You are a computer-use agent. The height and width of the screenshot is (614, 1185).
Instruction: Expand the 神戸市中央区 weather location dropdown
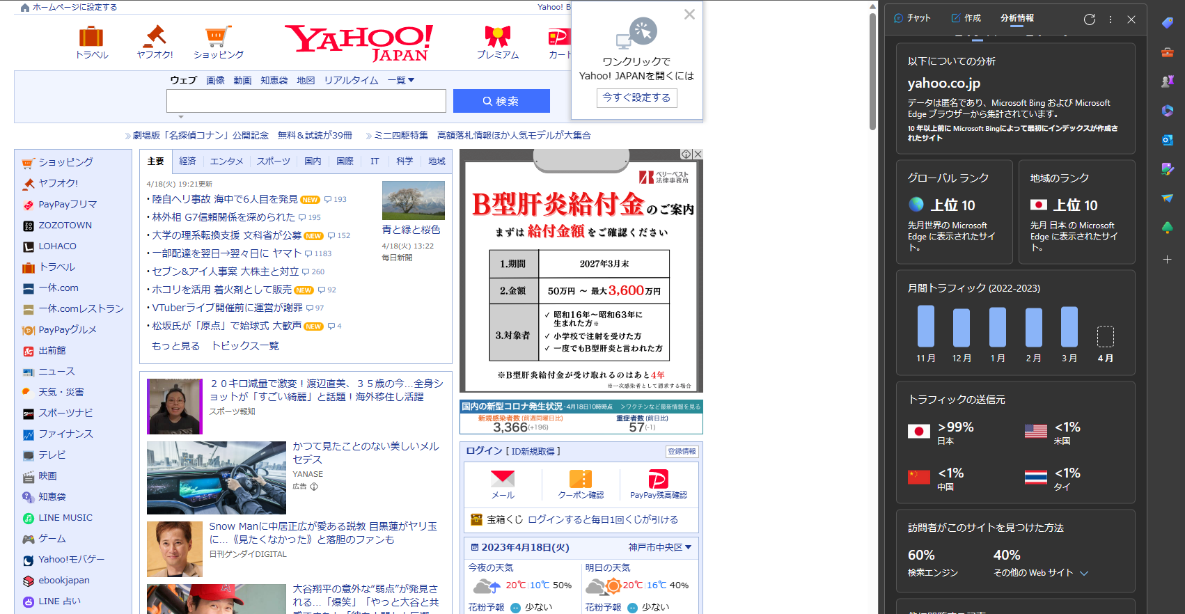tap(660, 547)
